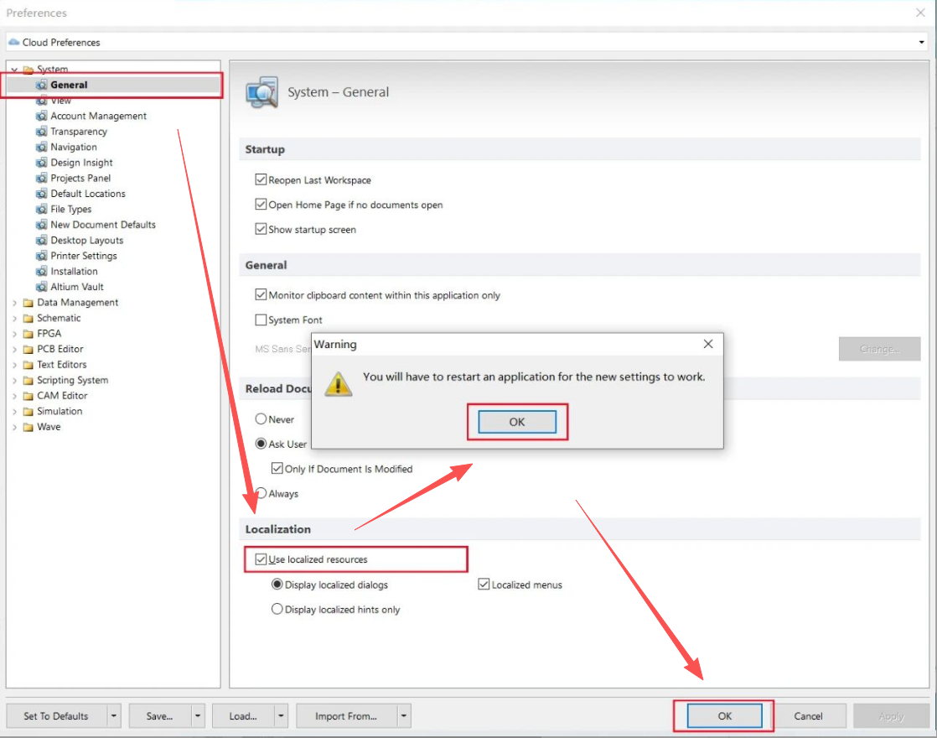Click the PCB Editor folder icon
937x738 pixels.
point(28,349)
